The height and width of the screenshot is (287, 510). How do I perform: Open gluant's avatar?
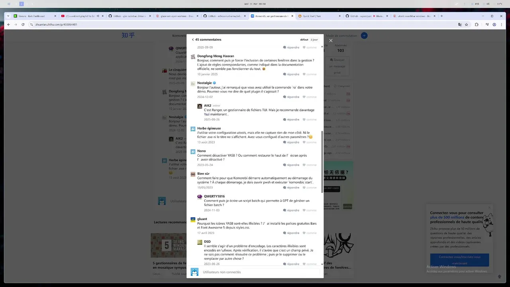coord(193,220)
